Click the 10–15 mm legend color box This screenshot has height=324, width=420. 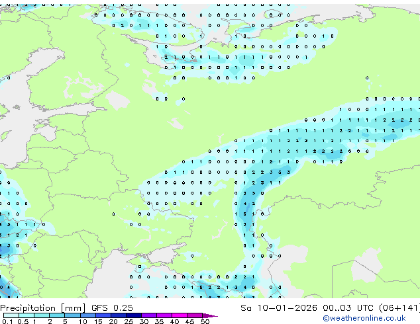pyautogui.click(x=87, y=315)
